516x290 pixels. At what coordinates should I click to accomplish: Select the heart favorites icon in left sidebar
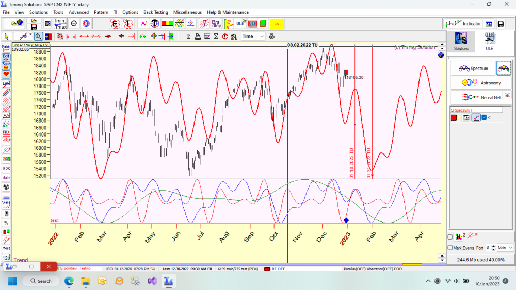pos(6,74)
